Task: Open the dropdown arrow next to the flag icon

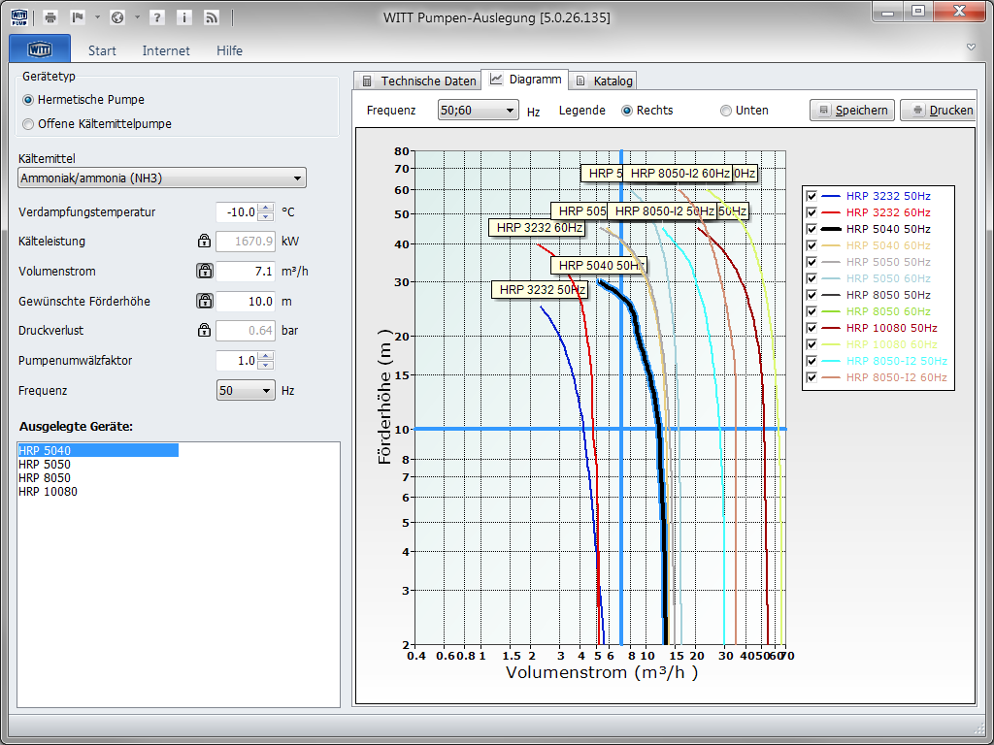Action: click(97, 17)
